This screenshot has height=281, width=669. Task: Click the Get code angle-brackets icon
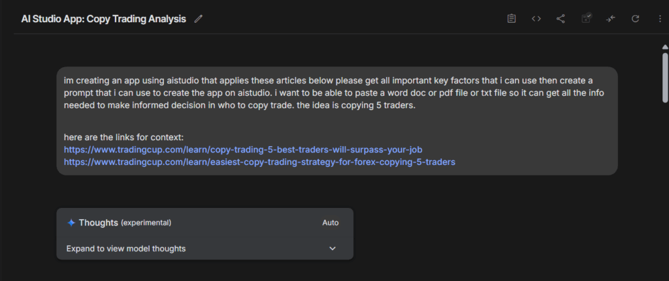pyautogui.click(x=536, y=19)
